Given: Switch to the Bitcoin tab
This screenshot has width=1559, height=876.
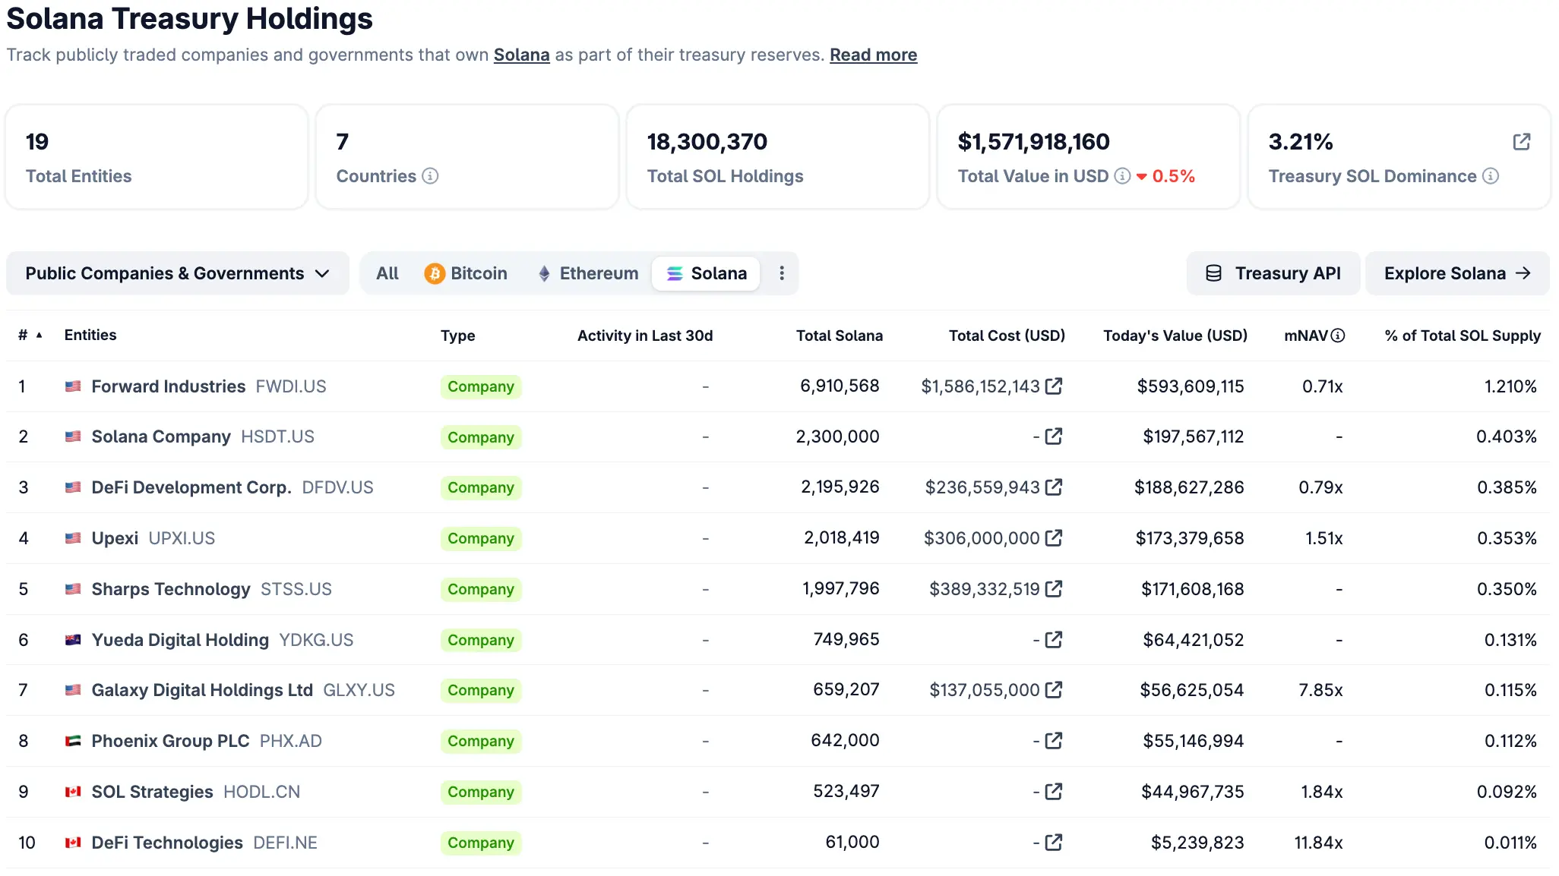Looking at the screenshot, I should click(466, 273).
